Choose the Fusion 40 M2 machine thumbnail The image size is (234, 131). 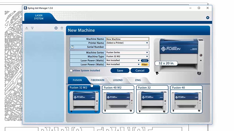click(118, 100)
